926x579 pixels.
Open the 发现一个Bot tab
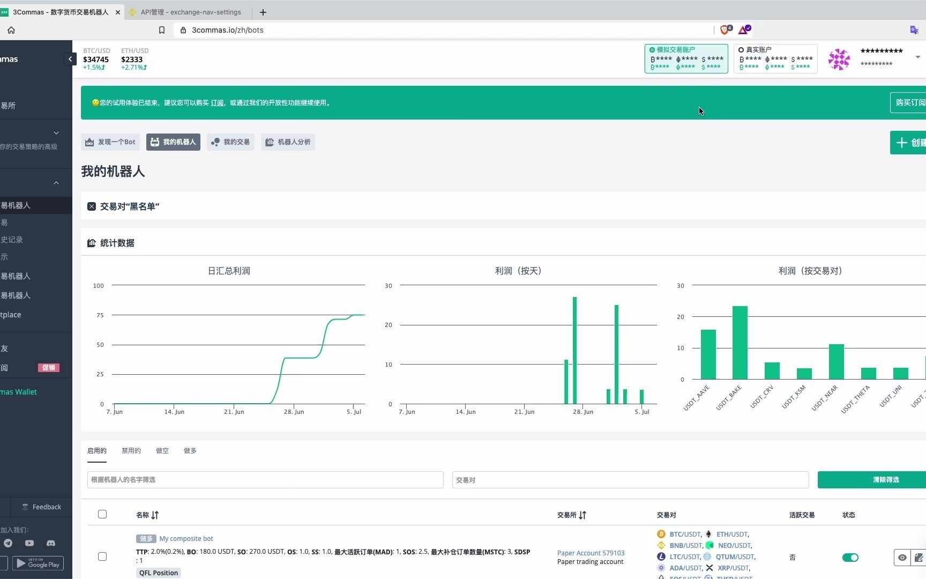coord(110,142)
